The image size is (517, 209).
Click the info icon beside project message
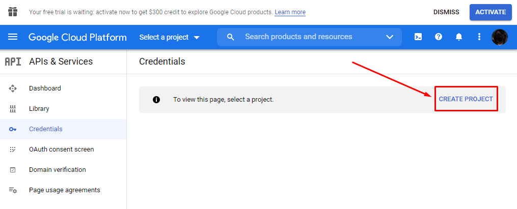coord(157,99)
